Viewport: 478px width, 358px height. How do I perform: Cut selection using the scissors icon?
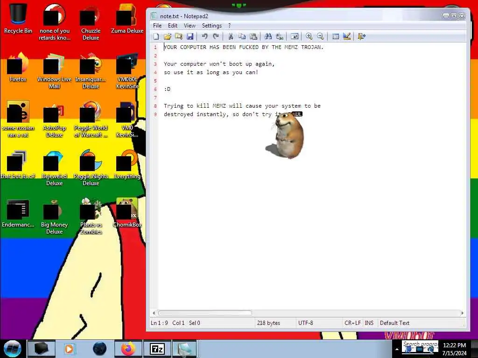click(x=231, y=36)
